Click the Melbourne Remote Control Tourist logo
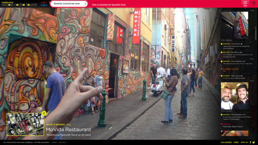This screenshot has width=258, height=145. coord(19,4)
